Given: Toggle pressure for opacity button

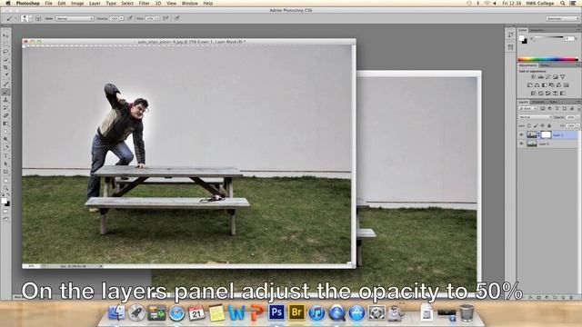Looking at the screenshot, I should [x=130, y=18].
